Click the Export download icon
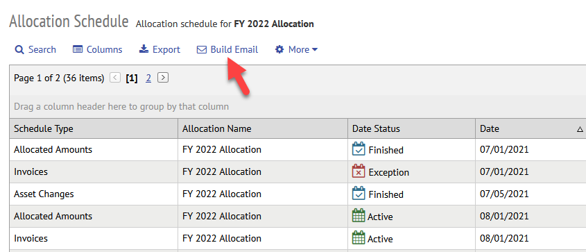This screenshot has width=586, height=252. (144, 49)
